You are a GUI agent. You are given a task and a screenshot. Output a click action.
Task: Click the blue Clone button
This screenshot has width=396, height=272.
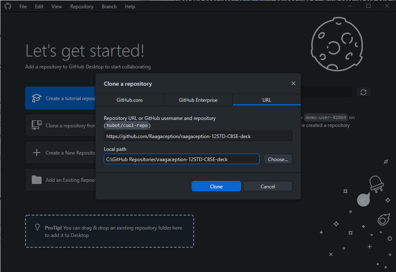coord(216,186)
